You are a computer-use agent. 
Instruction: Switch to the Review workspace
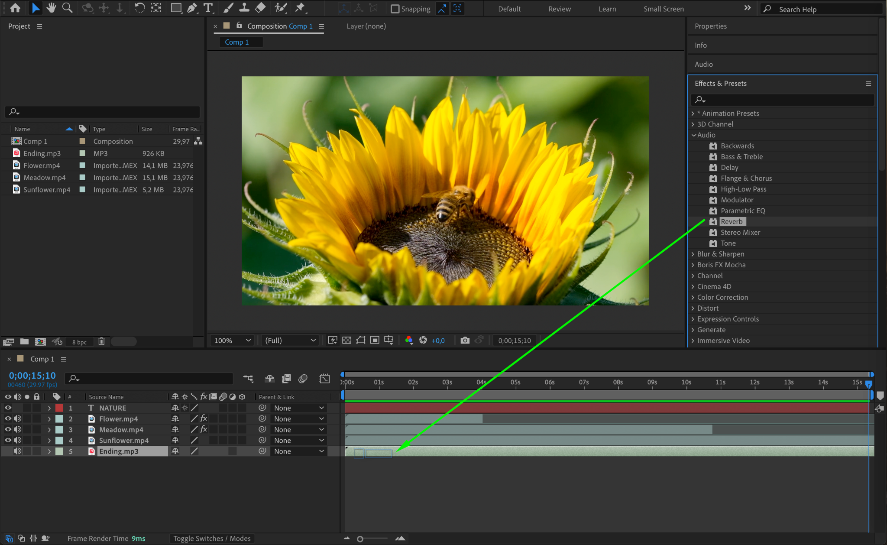click(559, 9)
